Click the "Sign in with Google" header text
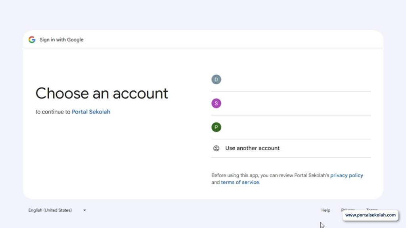 click(61, 40)
